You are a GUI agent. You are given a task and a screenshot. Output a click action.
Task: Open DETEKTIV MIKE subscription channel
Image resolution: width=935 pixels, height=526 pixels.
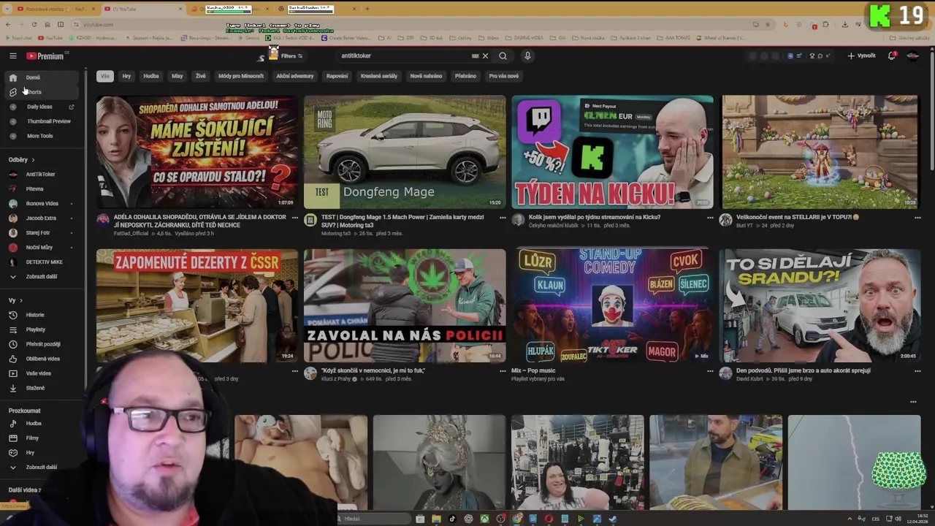click(44, 262)
